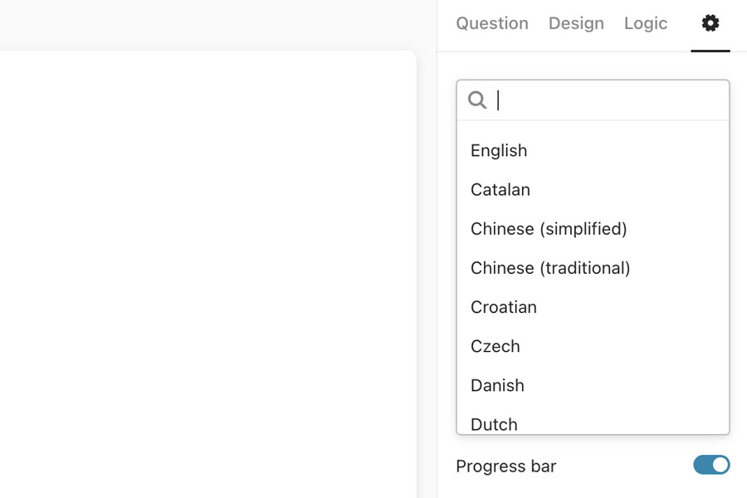Pick Chinese (traditional) from list
Image resolution: width=747 pixels, height=498 pixels.
click(x=550, y=267)
